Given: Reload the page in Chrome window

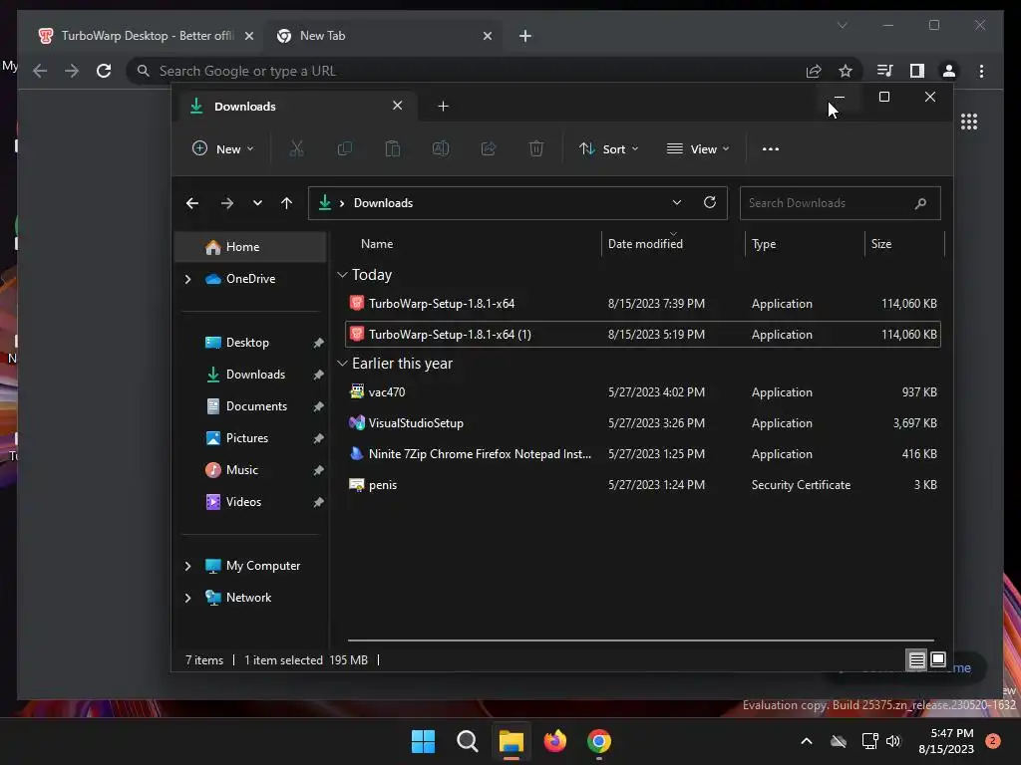Looking at the screenshot, I should (x=104, y=71).
